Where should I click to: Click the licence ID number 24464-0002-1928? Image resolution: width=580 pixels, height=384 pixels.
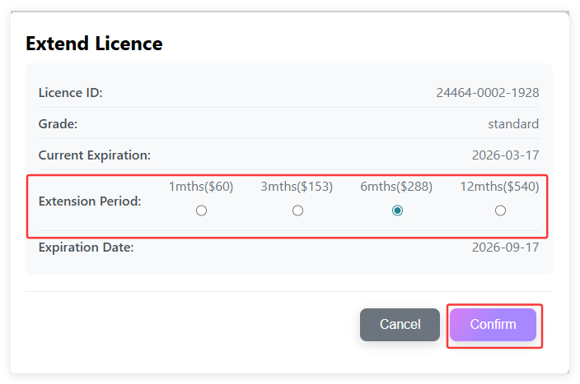pos(487,93)
